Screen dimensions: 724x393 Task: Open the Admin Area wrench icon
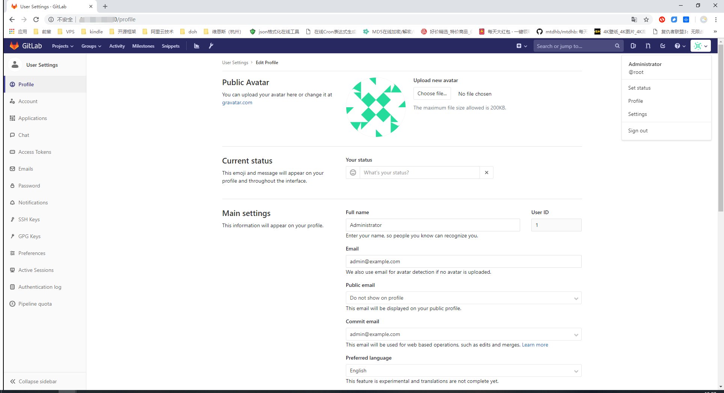pos(211,46)
